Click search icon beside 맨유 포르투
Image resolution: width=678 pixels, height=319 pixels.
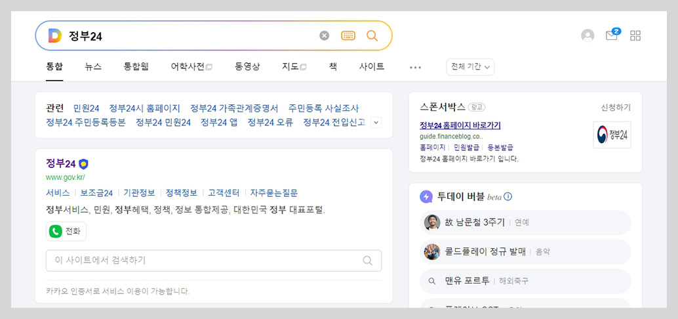coord(431,282)
